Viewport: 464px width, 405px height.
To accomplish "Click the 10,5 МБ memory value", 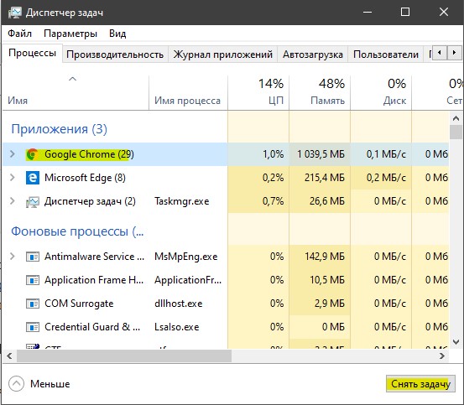I will (x=327, y=280).
